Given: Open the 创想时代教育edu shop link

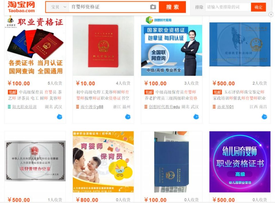Looking at the screenshot, I should point(164,107).
